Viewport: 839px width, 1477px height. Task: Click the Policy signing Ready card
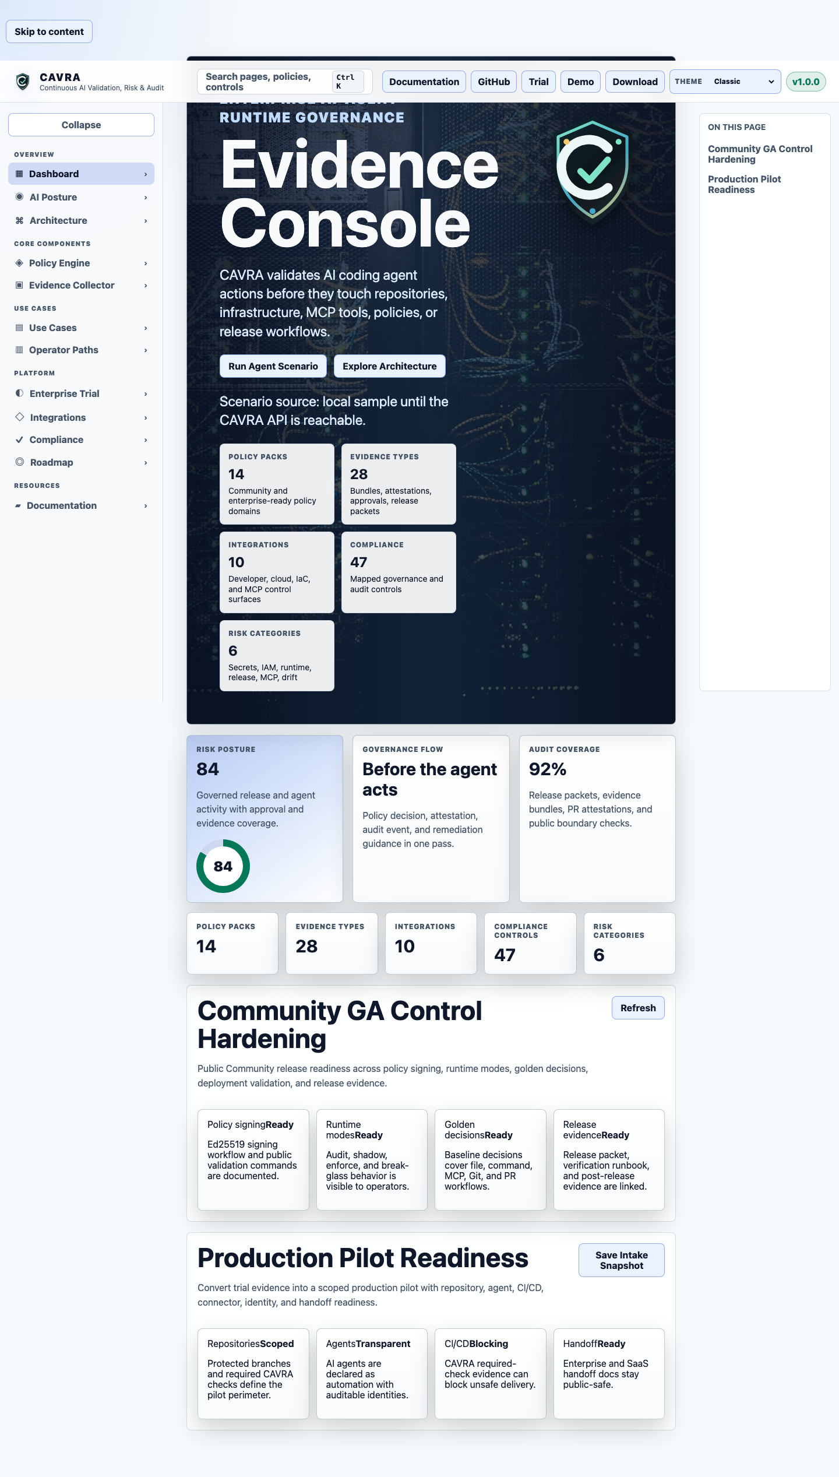253,1159
